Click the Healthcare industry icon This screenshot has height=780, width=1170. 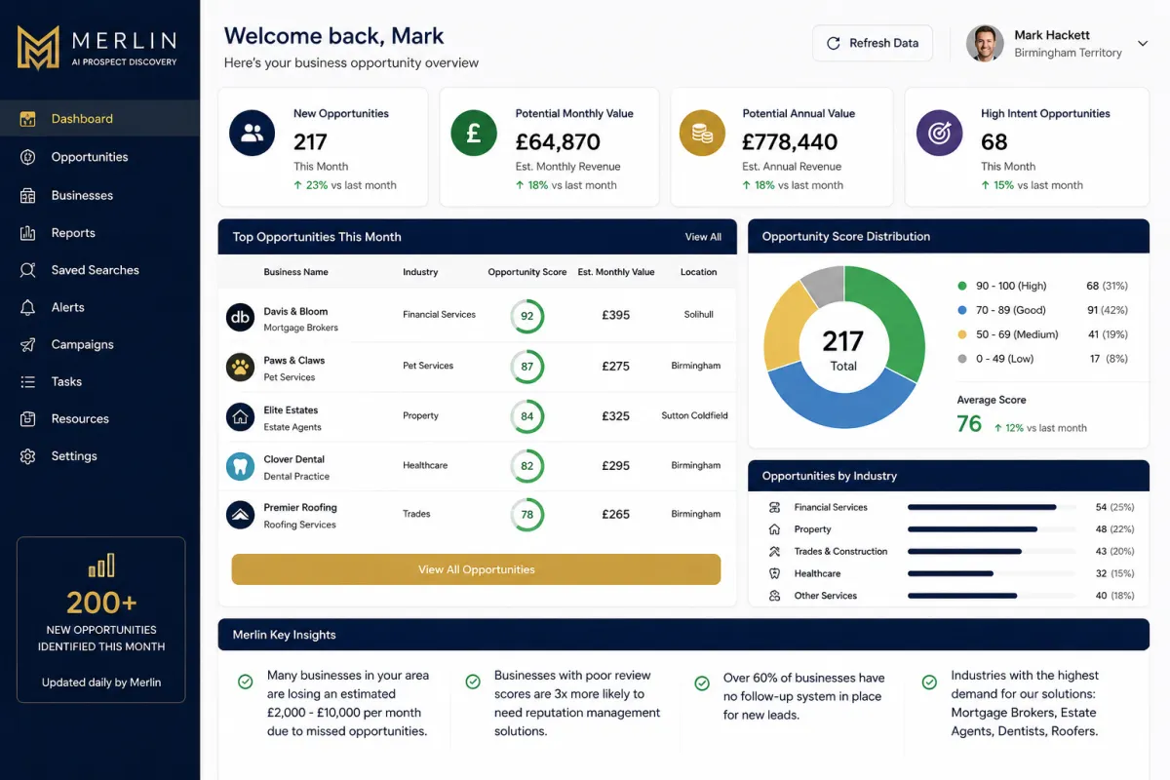coord(775,573)
